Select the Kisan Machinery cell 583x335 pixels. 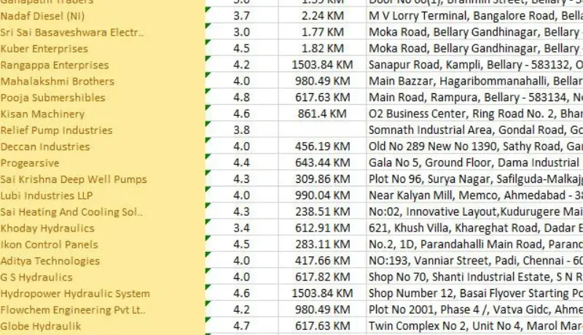102,114
